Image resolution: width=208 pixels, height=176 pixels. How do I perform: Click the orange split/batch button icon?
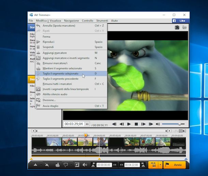tap(153, 165)
